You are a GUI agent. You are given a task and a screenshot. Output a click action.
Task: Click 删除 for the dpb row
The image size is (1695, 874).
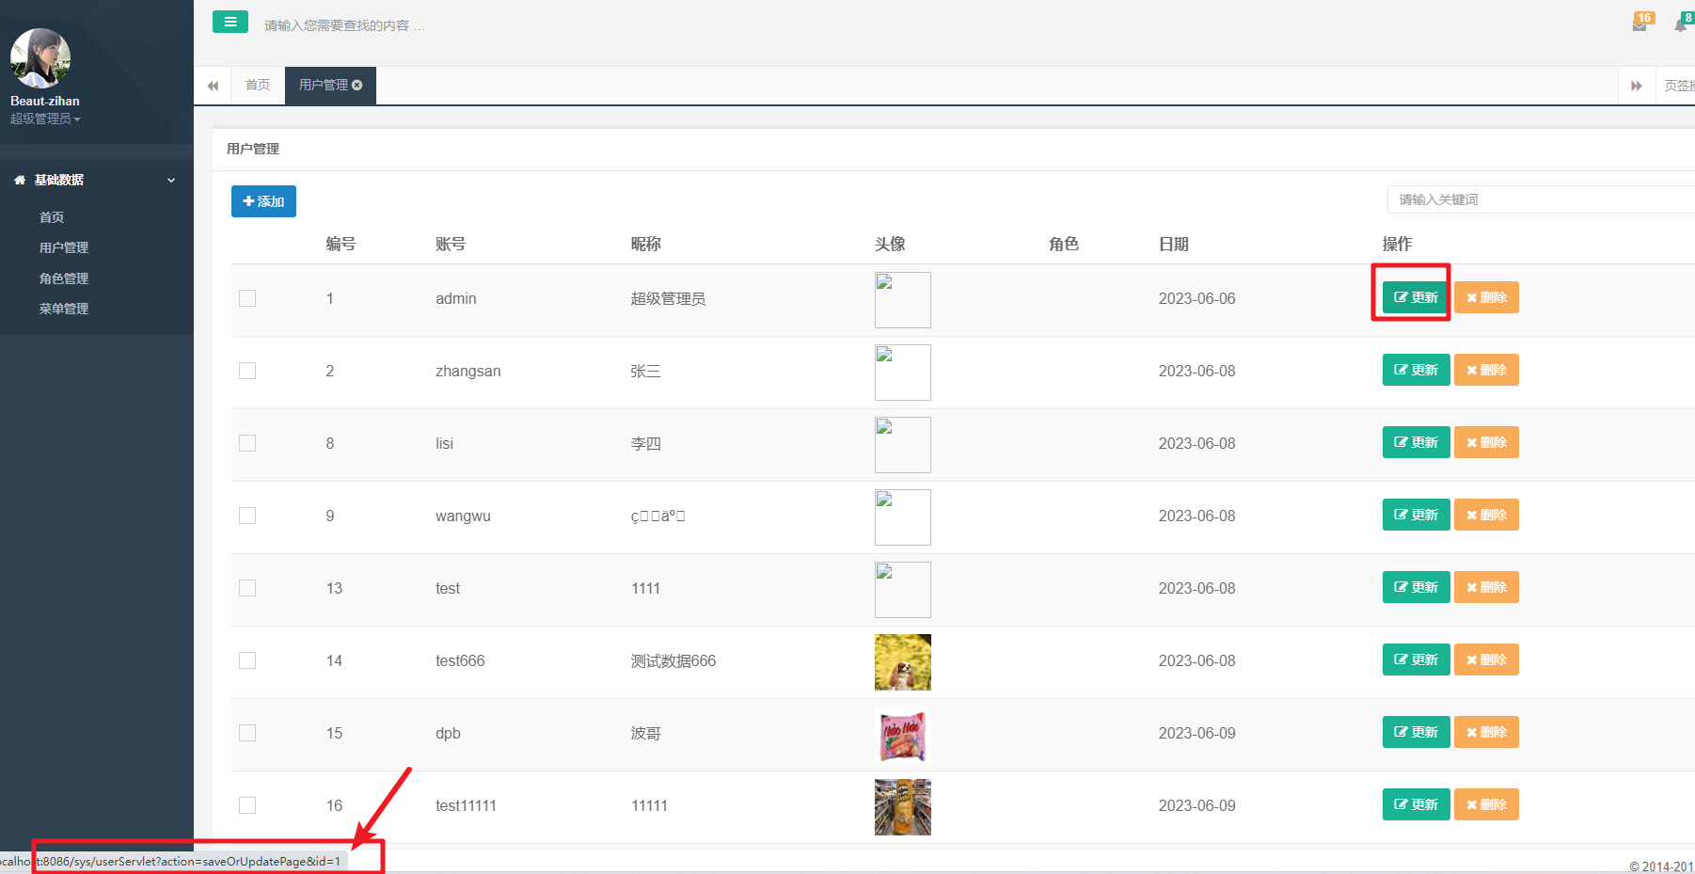click(x=1486, y=732)
